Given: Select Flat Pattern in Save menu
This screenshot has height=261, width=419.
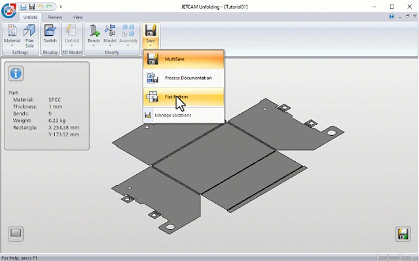Looking at the screenshot, I should tap(183, 97).
